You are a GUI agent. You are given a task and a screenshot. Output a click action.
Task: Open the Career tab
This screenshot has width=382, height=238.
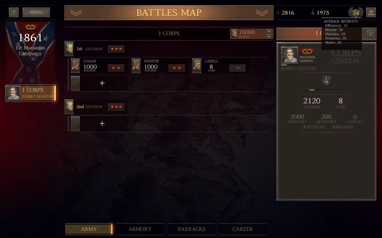pos(243,229)
